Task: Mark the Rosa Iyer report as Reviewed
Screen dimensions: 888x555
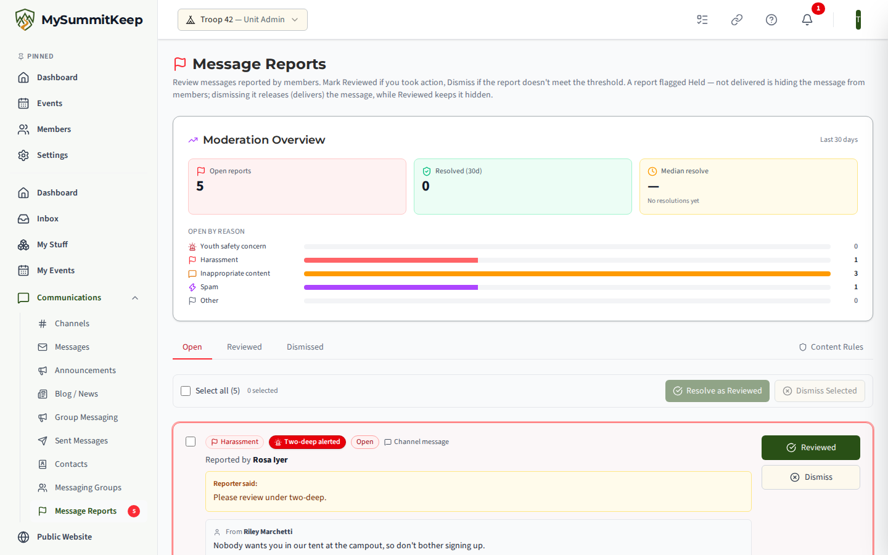Action: pos(811,448)
